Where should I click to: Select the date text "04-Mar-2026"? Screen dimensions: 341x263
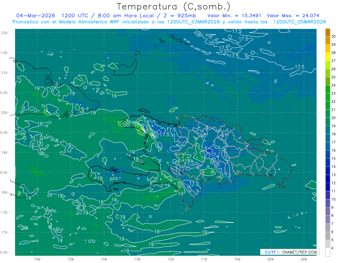point(36,16)
